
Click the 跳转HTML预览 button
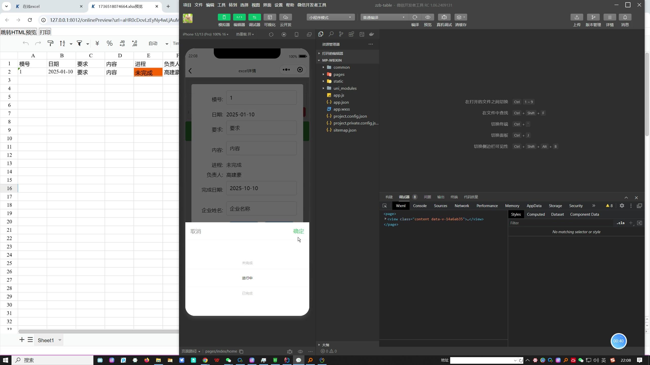coord(19,32)
